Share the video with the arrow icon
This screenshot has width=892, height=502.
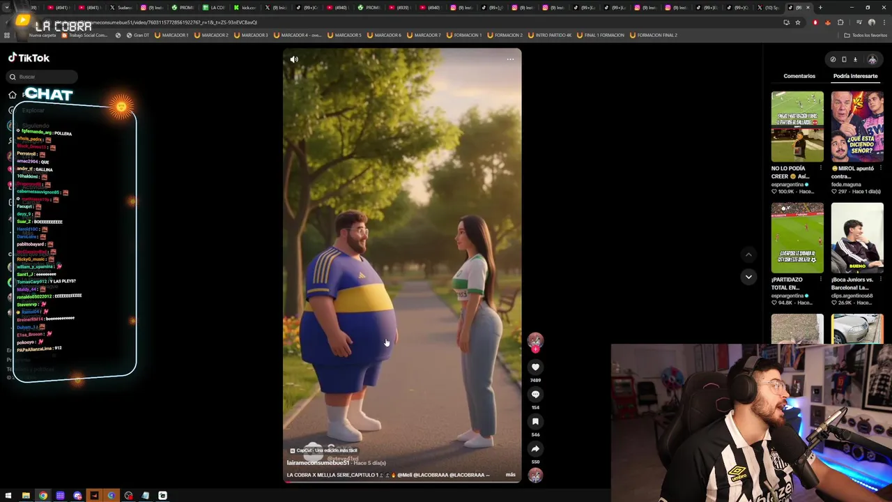click(535, 448)
